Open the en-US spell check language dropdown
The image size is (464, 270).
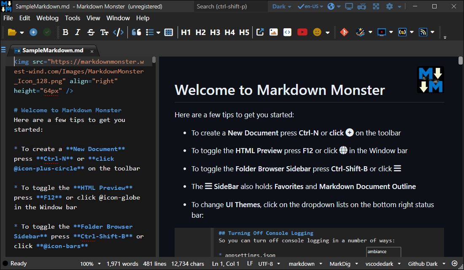[x=310, y=6]
